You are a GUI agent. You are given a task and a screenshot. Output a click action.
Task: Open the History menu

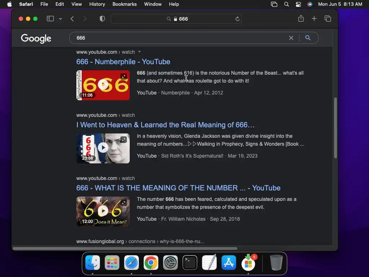click(x=97, y=4)
